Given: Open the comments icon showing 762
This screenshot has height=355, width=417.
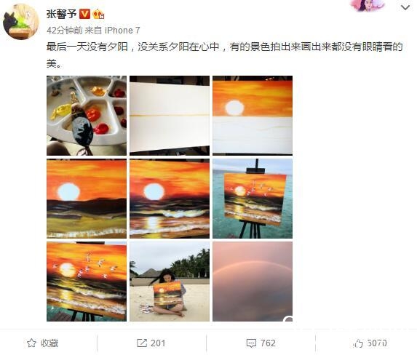Looking at the screenshot, I should click(251, 343).
